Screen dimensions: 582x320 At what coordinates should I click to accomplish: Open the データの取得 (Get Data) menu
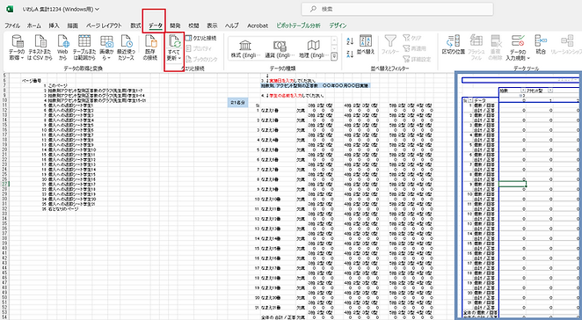[17, 47]
